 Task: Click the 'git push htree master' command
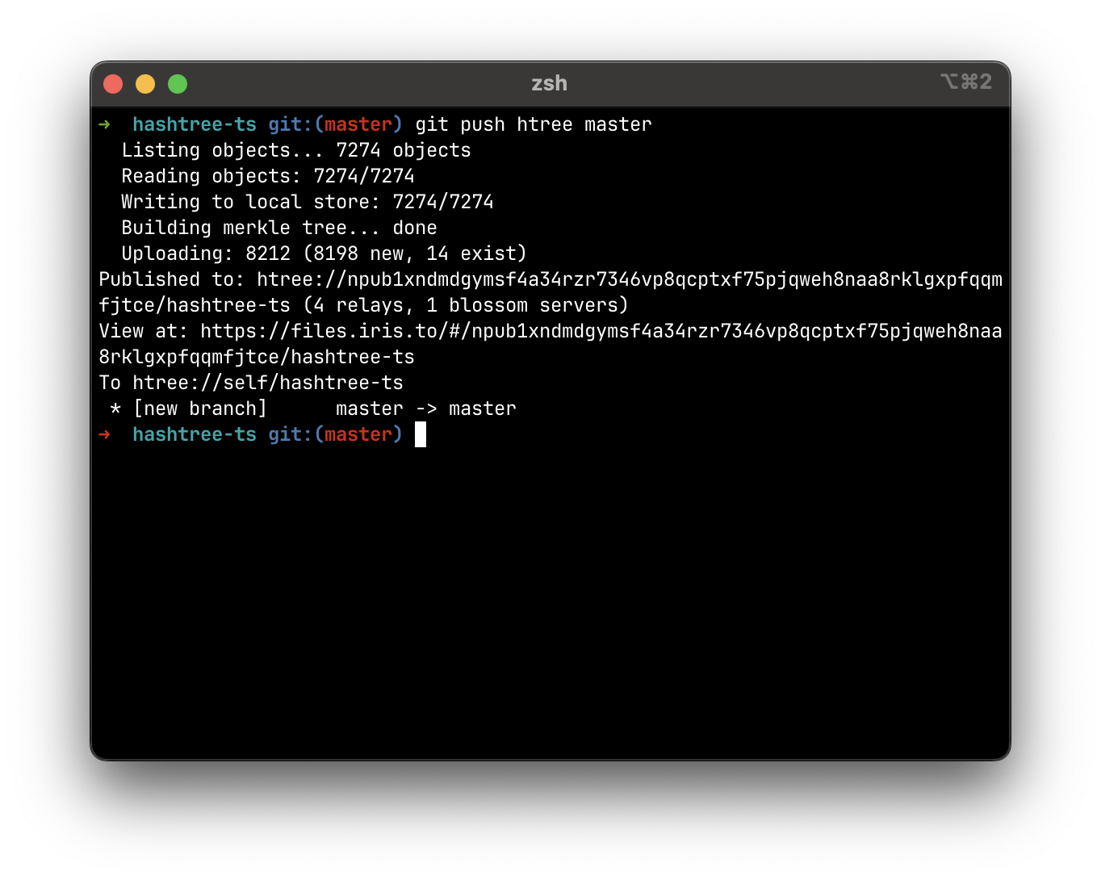(x=533, y=124)
